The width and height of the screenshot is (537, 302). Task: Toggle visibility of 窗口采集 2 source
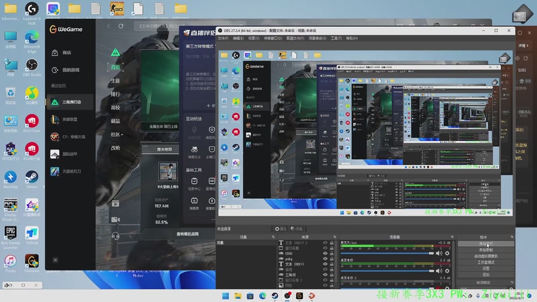pos(325,280)
